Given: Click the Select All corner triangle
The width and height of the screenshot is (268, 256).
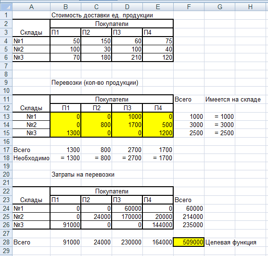Looking at the screenshot, I should 6,7.
